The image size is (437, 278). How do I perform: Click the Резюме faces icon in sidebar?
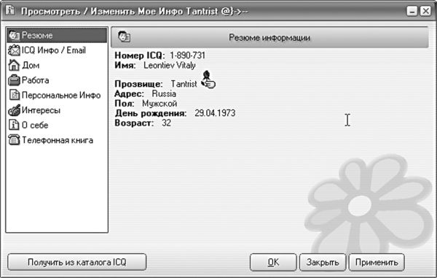[x=14, y=35]
